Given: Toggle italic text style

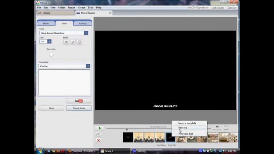Looking at the screenshot, I should point(73,42).
